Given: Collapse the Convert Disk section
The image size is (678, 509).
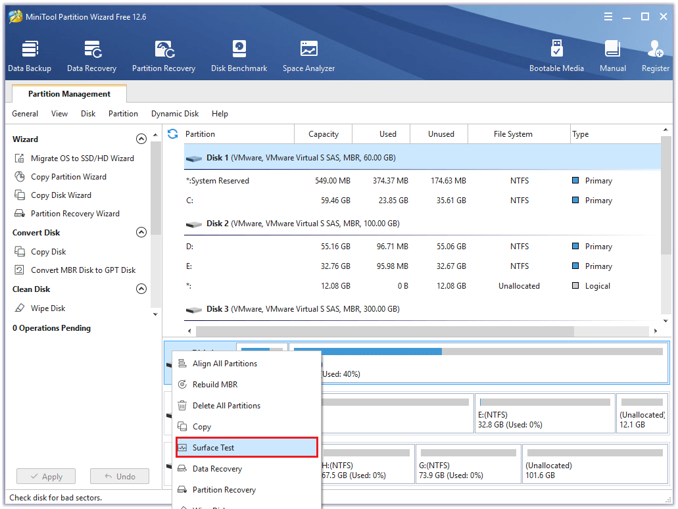Looking at the screenshot, I should (x=141, y=232).
